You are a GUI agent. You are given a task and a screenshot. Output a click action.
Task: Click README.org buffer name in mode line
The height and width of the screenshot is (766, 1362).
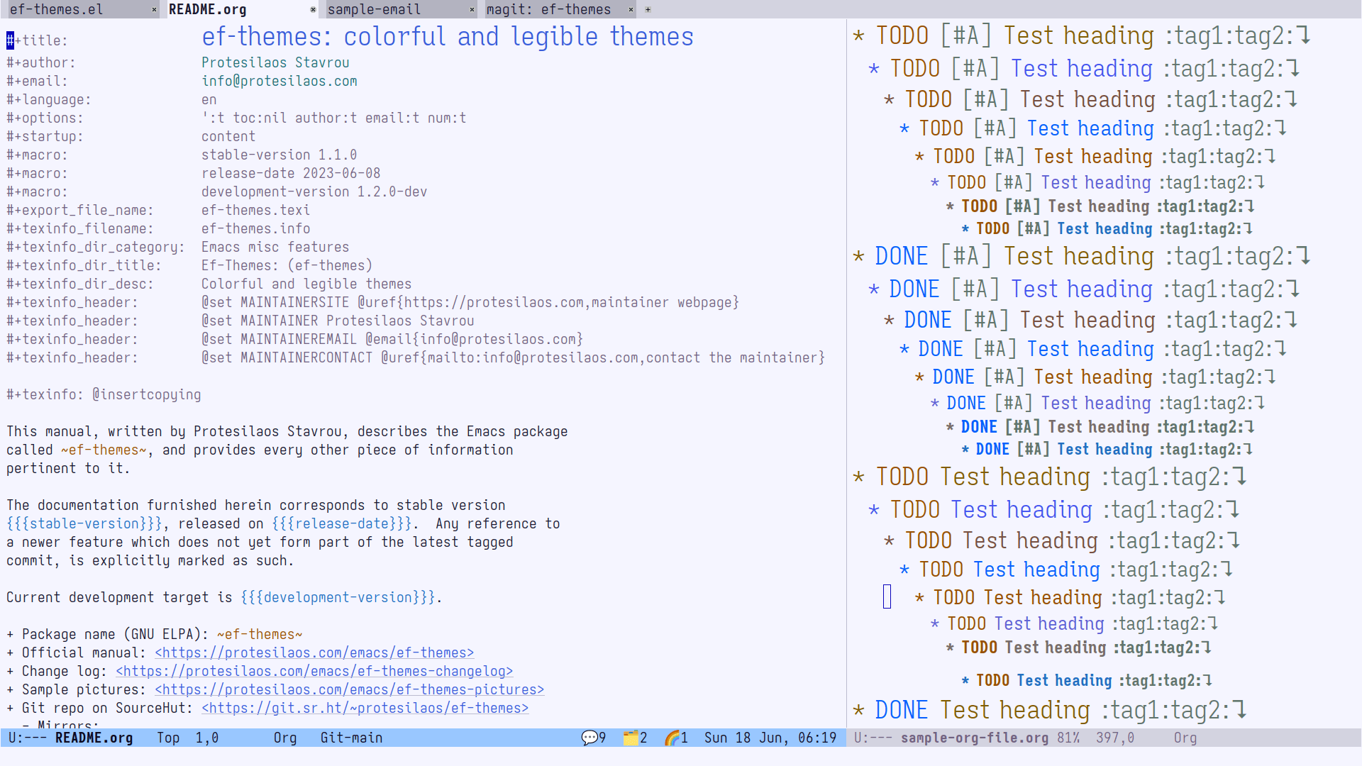point(94,738)
